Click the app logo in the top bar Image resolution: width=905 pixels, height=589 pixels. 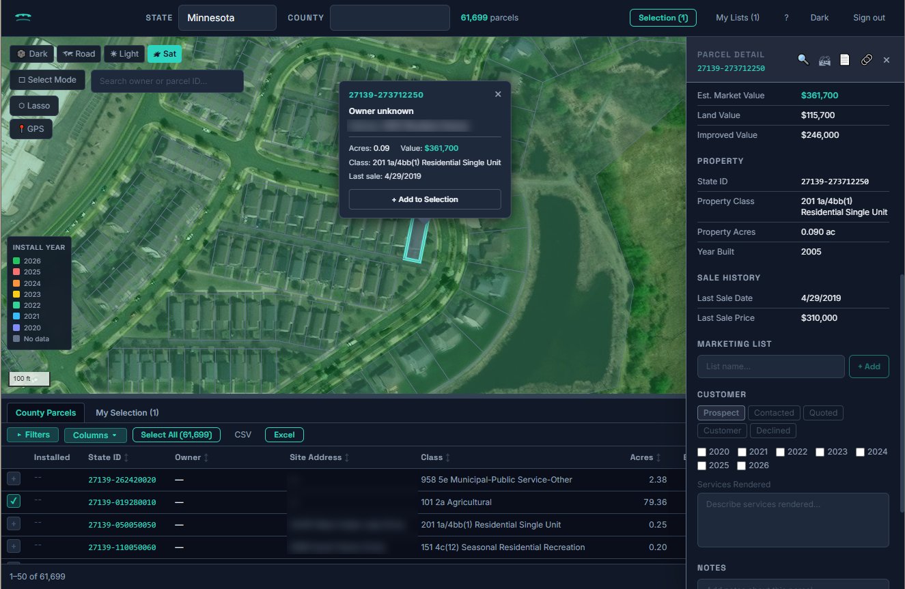[x=24, y=18]
